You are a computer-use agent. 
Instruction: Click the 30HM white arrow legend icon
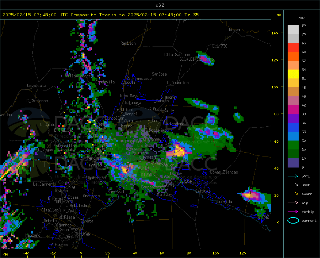[x=293, y=185]
